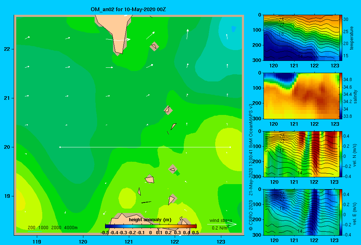361x245 pixels.
Task: Click the 'wind stress' legend label
Action: 221,220
